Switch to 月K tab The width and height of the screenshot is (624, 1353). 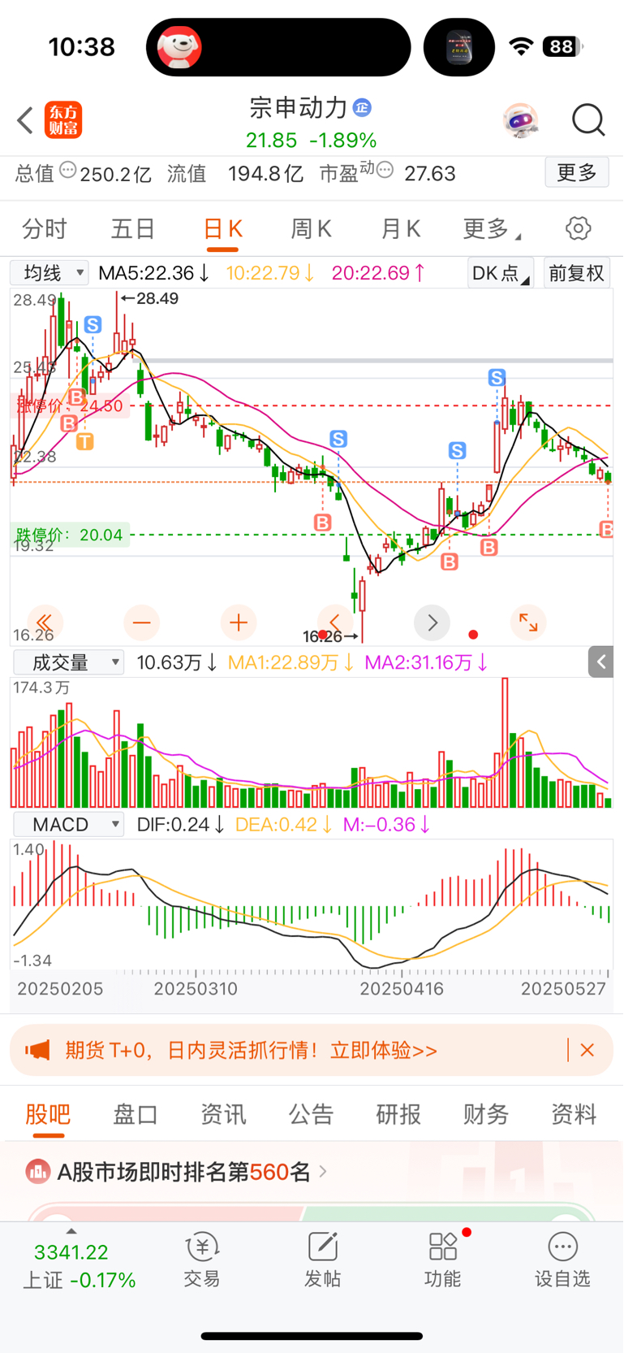[x=401, y=229]
